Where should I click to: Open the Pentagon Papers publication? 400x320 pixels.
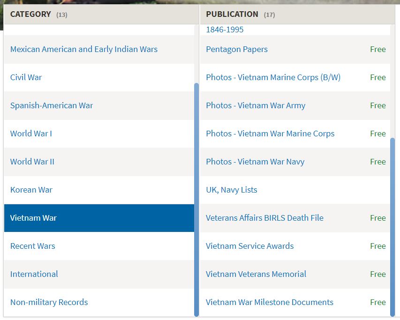click(x=237, y=49)
